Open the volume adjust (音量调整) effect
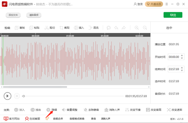 (70, 110)
